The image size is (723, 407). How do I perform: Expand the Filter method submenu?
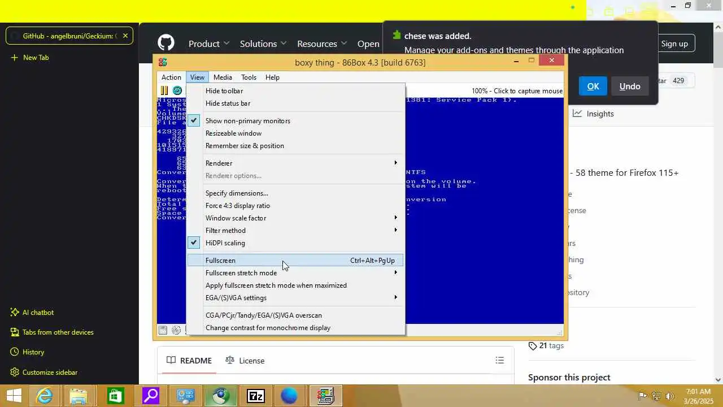pos(295,230)
